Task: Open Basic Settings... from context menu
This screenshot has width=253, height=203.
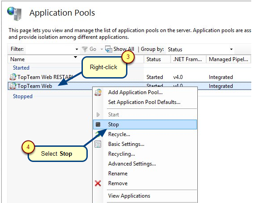Action: click(x=145, y=144)
